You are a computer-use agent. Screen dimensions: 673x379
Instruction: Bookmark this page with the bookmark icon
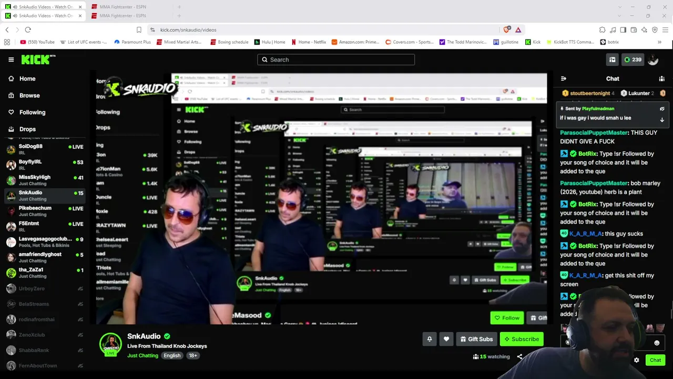point(139,30)
